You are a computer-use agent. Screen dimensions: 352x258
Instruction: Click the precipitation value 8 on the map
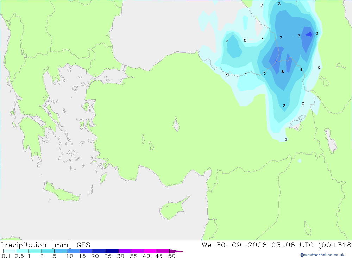282,72
